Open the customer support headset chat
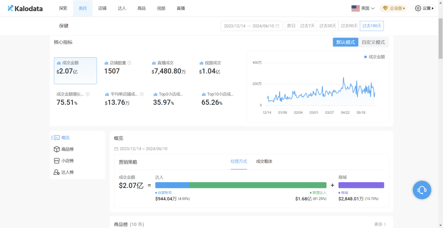The image size is (443, 228). coord(422,190)
